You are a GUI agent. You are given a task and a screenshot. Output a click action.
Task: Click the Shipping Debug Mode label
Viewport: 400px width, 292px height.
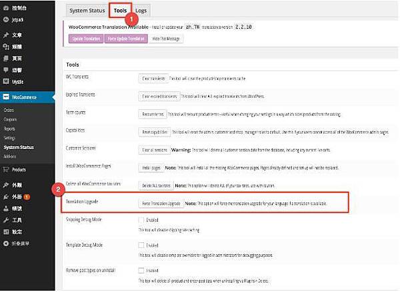(x=84, y=219)
